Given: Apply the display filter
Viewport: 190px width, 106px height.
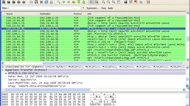Looking at the screenshot, I should click(110, 8).
